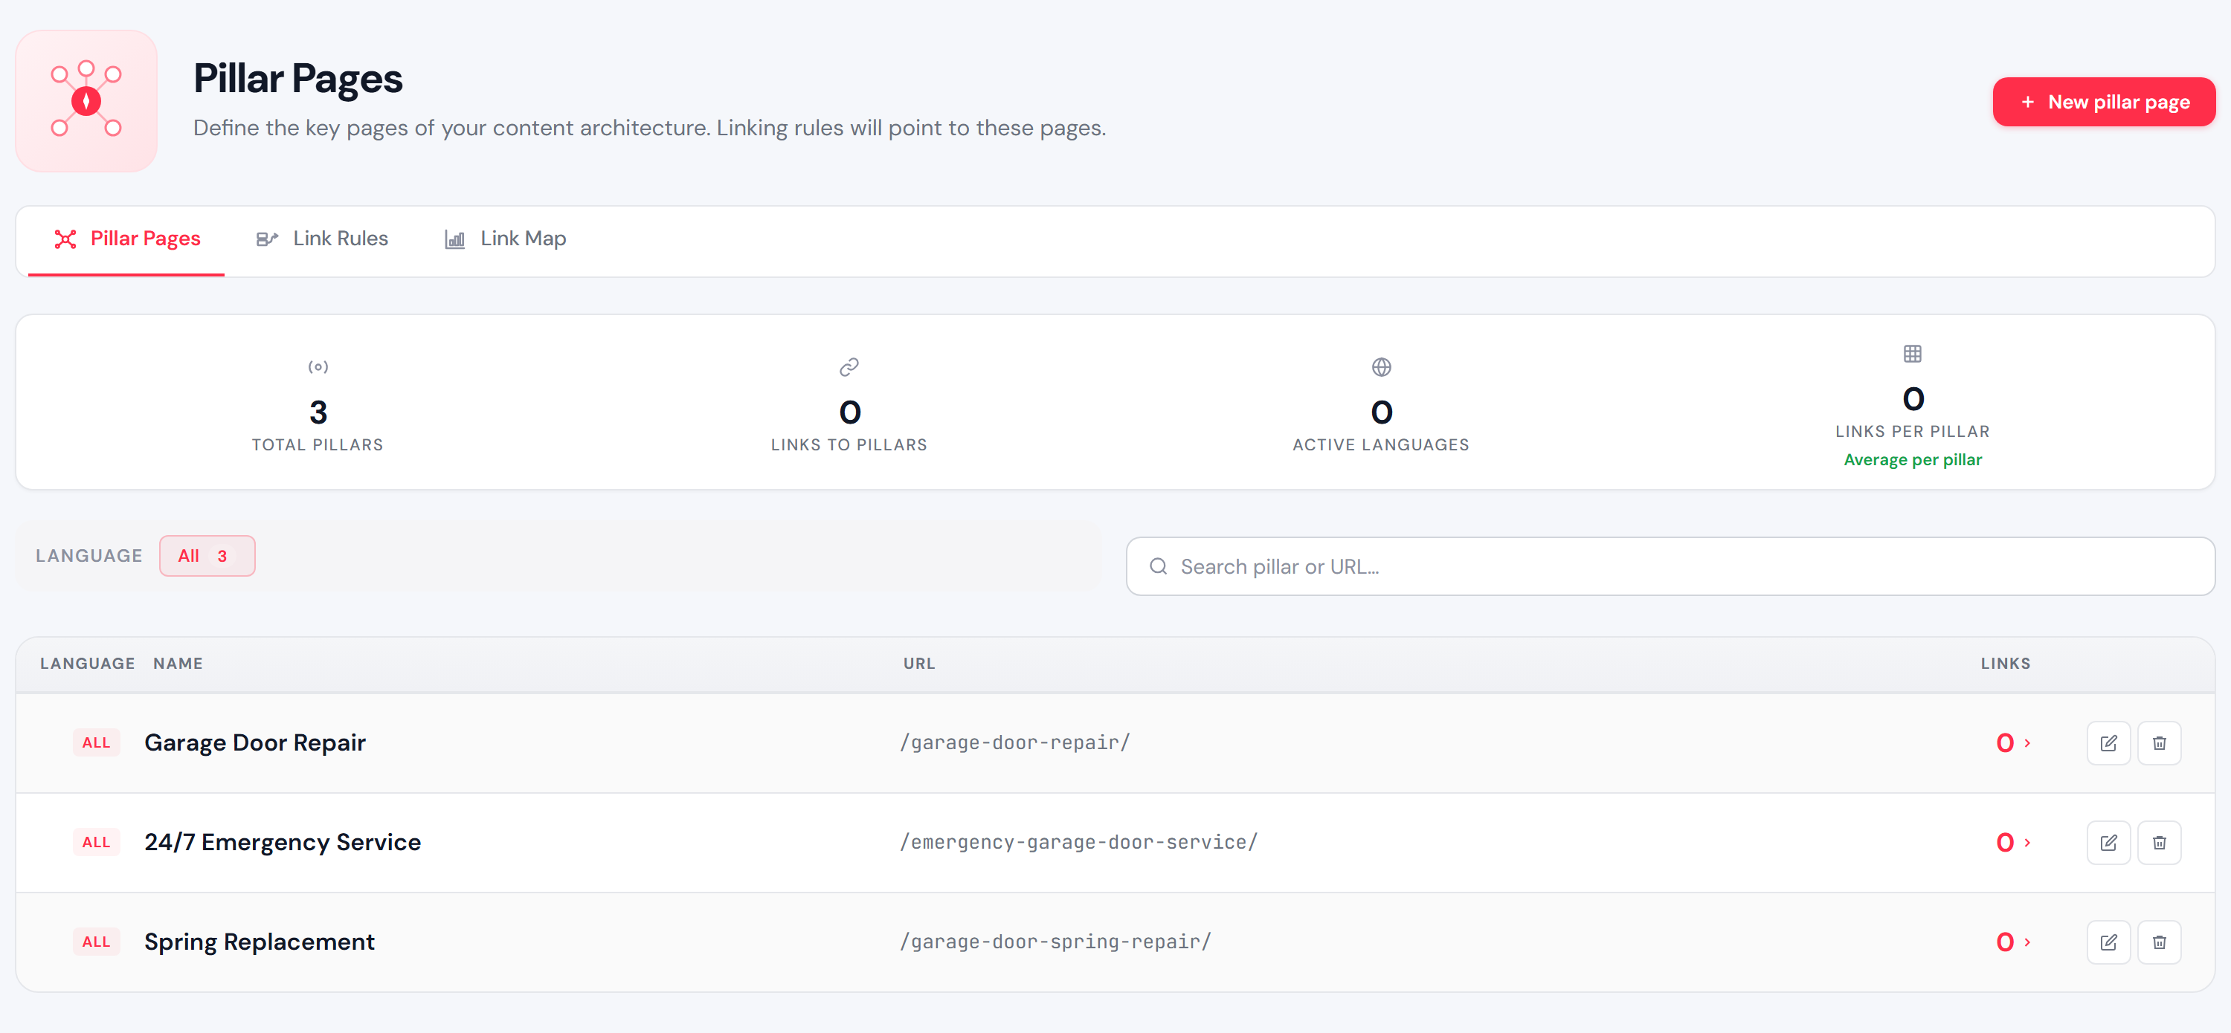Screen dimensions: 2231x1033
Task: Click the /garage-door-repair/ URL
Action: click(1015, 743)
